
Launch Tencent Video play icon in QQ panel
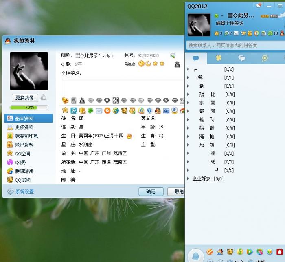pos(250,252)
